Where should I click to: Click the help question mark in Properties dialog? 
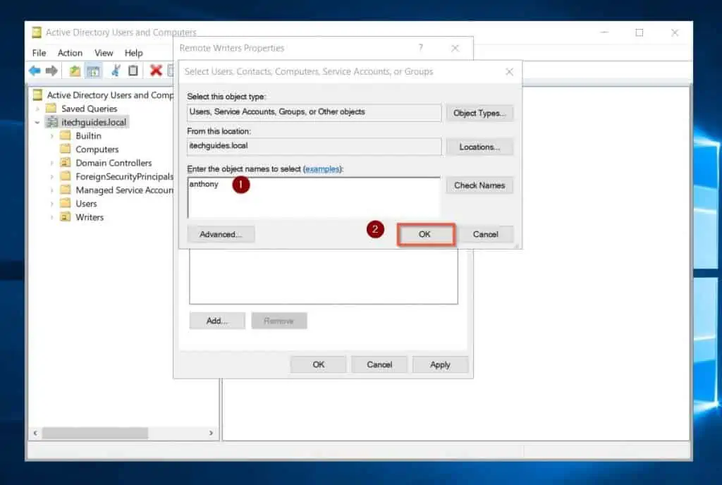tap(421, 48)
